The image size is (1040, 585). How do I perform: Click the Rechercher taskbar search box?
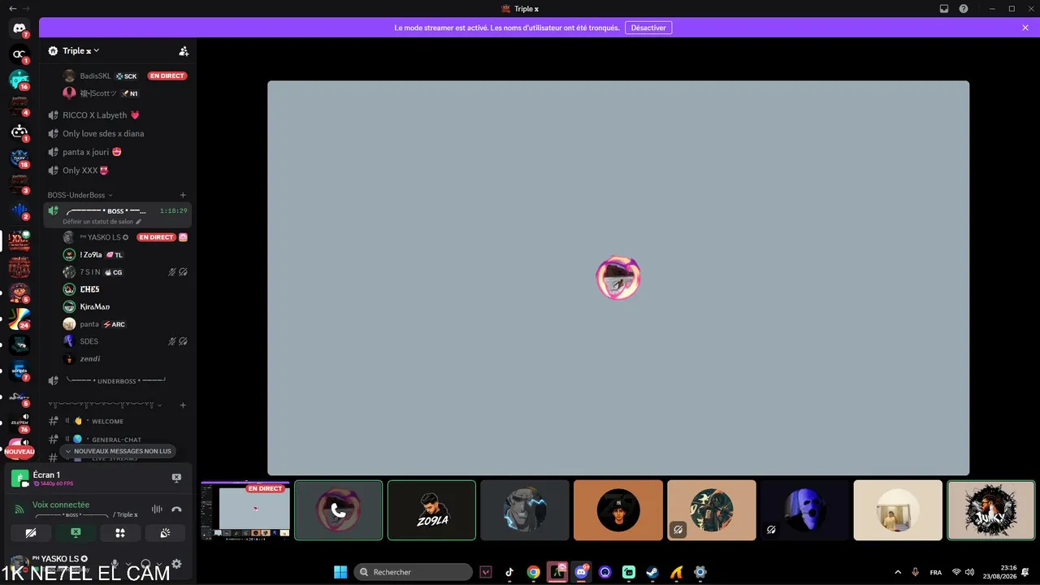point(413,572)
